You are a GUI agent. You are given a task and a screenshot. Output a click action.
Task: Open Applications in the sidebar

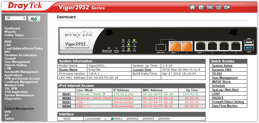click(x=13, y=75)
